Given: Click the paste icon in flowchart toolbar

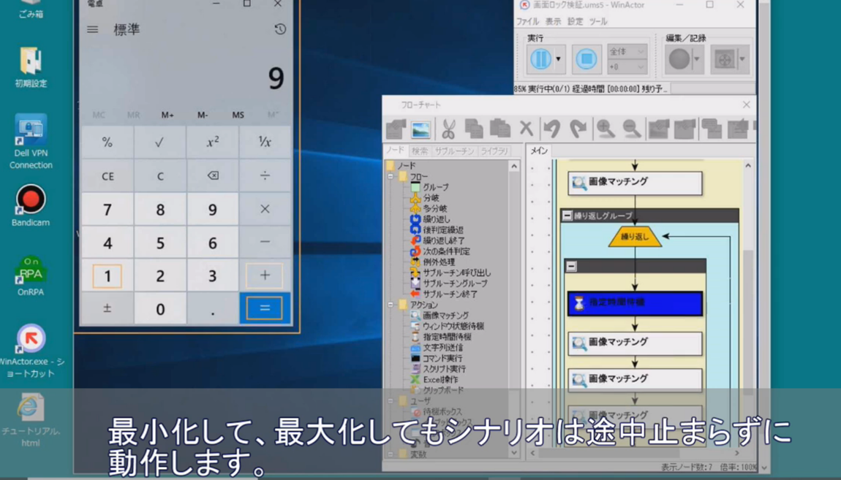Looking at the screenshot, I should tap(500, 129).
